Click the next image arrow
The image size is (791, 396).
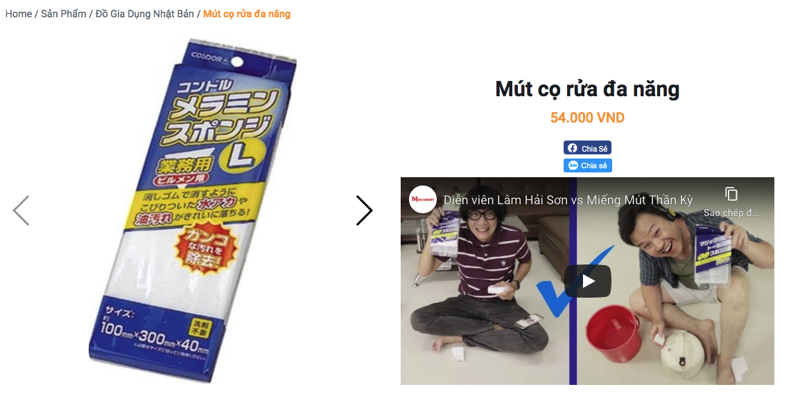point(364,210)
